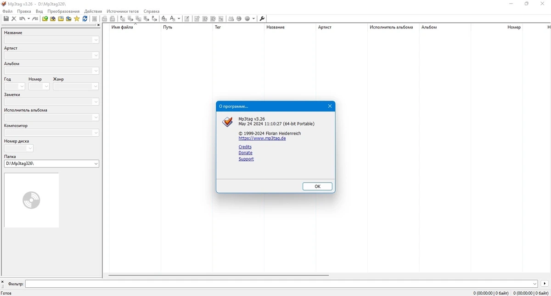Sort by Имя файла column header
The width and height of the screenshot is (551, 296).
[x=135, y=27]
